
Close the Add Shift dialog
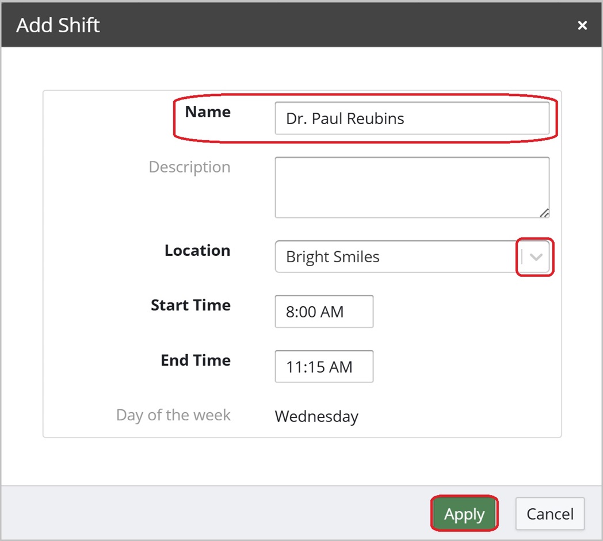point(582,25)
